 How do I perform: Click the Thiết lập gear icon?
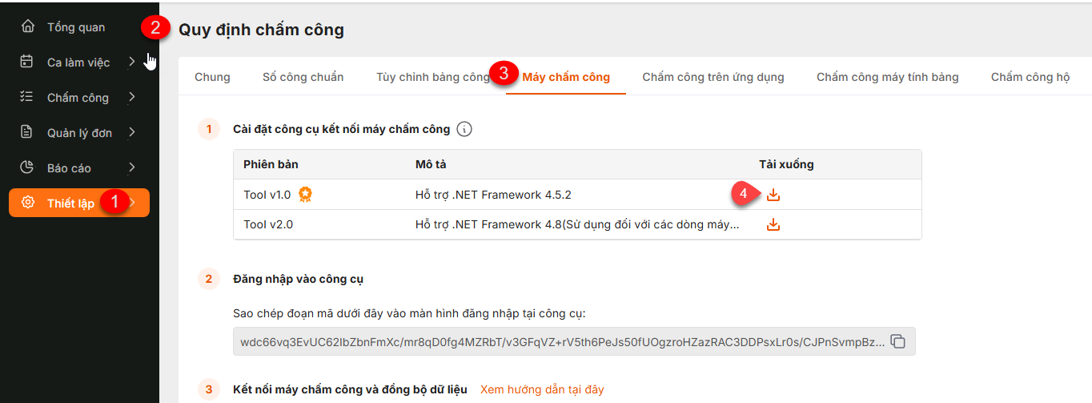click(28, 203)
